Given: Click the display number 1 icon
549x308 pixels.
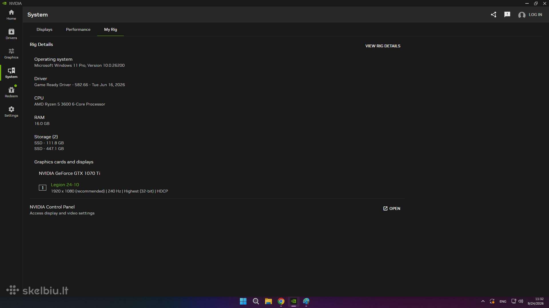Looking at the screenshot, I should point(43,188).
